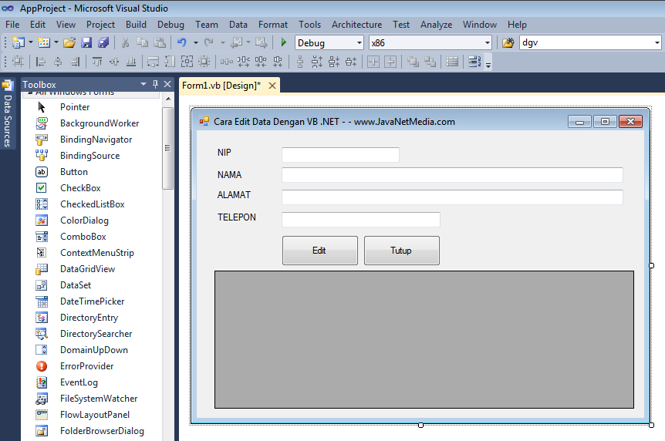Viewport: 665px width, 441px height.
Task: Select Button control in Toolbox
Action: (x=74, y=172)
